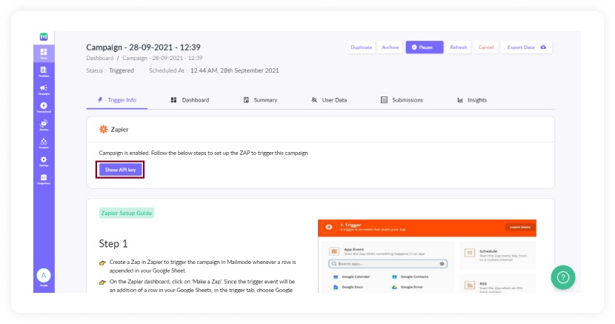Switch to the Submissions tab

[x=402, y=100]
